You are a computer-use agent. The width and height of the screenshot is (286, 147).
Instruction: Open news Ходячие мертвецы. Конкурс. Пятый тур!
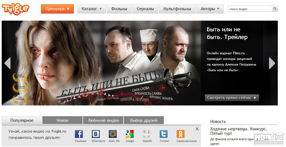pos(239,131)
